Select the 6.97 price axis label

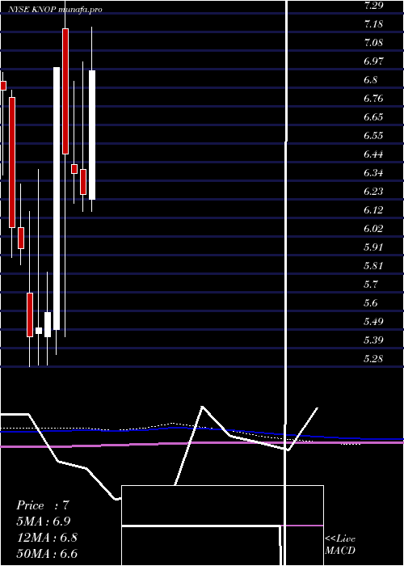(373, 61)
